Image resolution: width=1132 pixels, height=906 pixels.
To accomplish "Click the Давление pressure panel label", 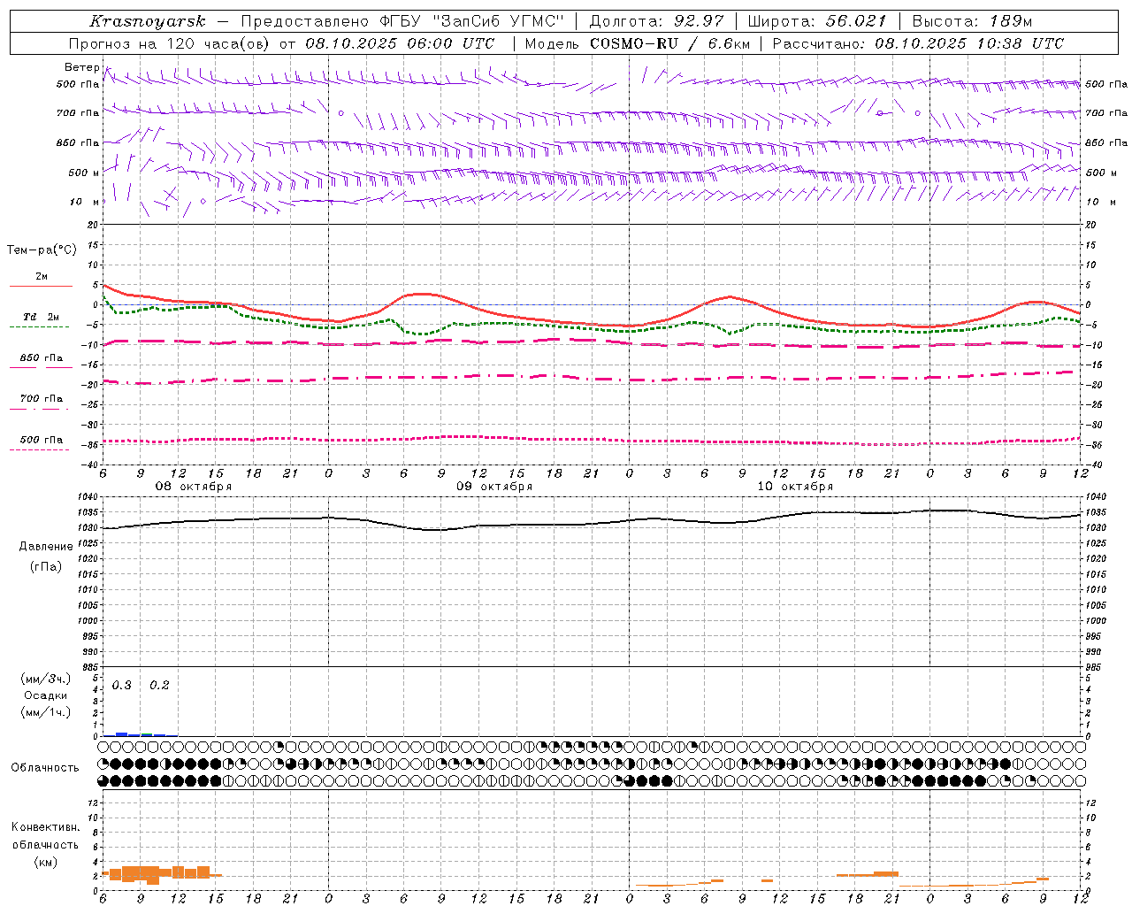I will coord(46,547).
